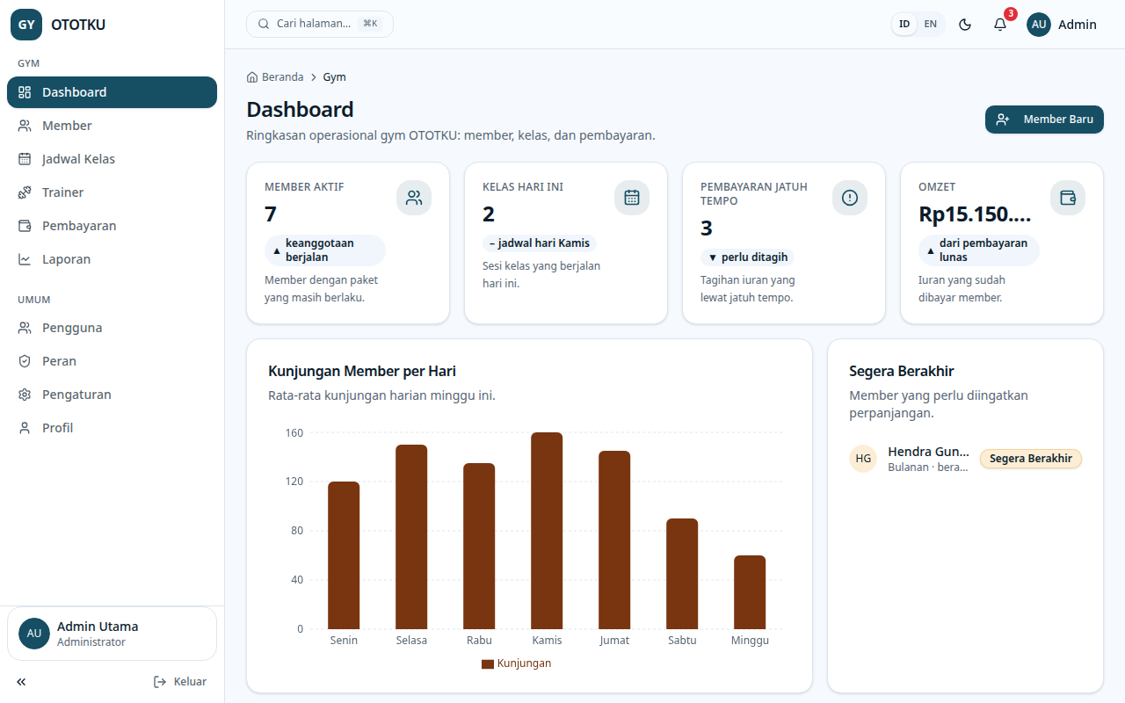Focus the Cari halaman search field
Viewport: 1125px width, 703px height.
[320, 24]
